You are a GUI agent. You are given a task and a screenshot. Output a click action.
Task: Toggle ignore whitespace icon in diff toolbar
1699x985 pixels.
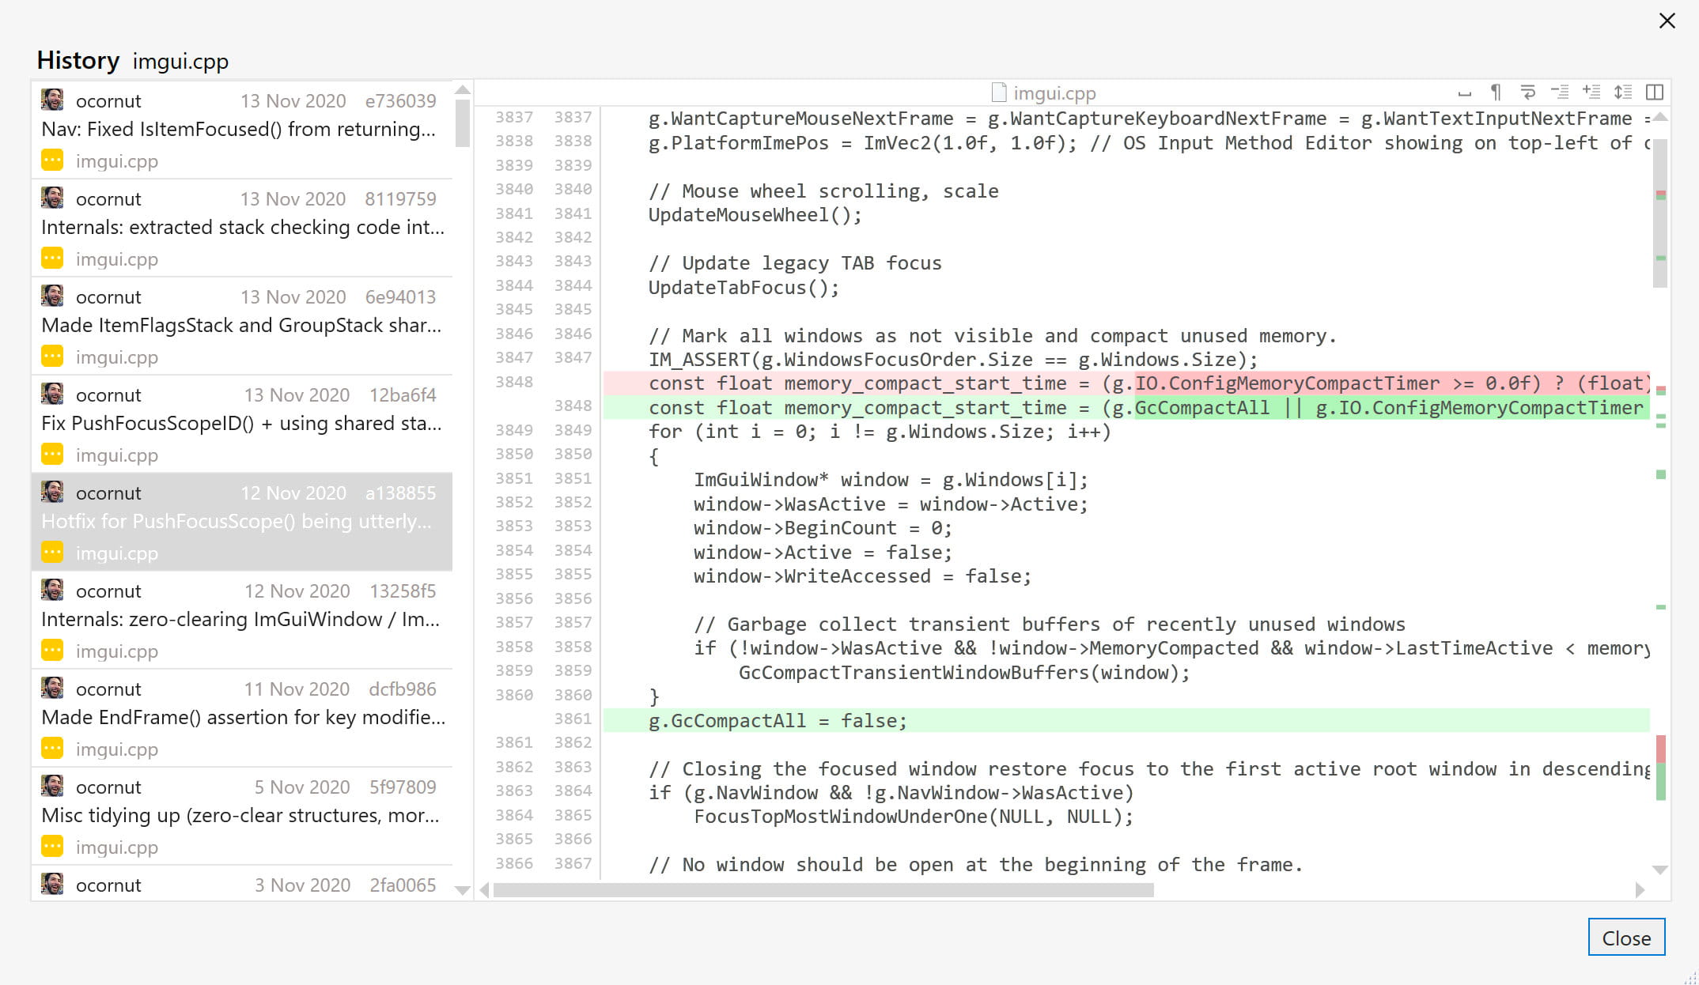(x=1464, y=93)
